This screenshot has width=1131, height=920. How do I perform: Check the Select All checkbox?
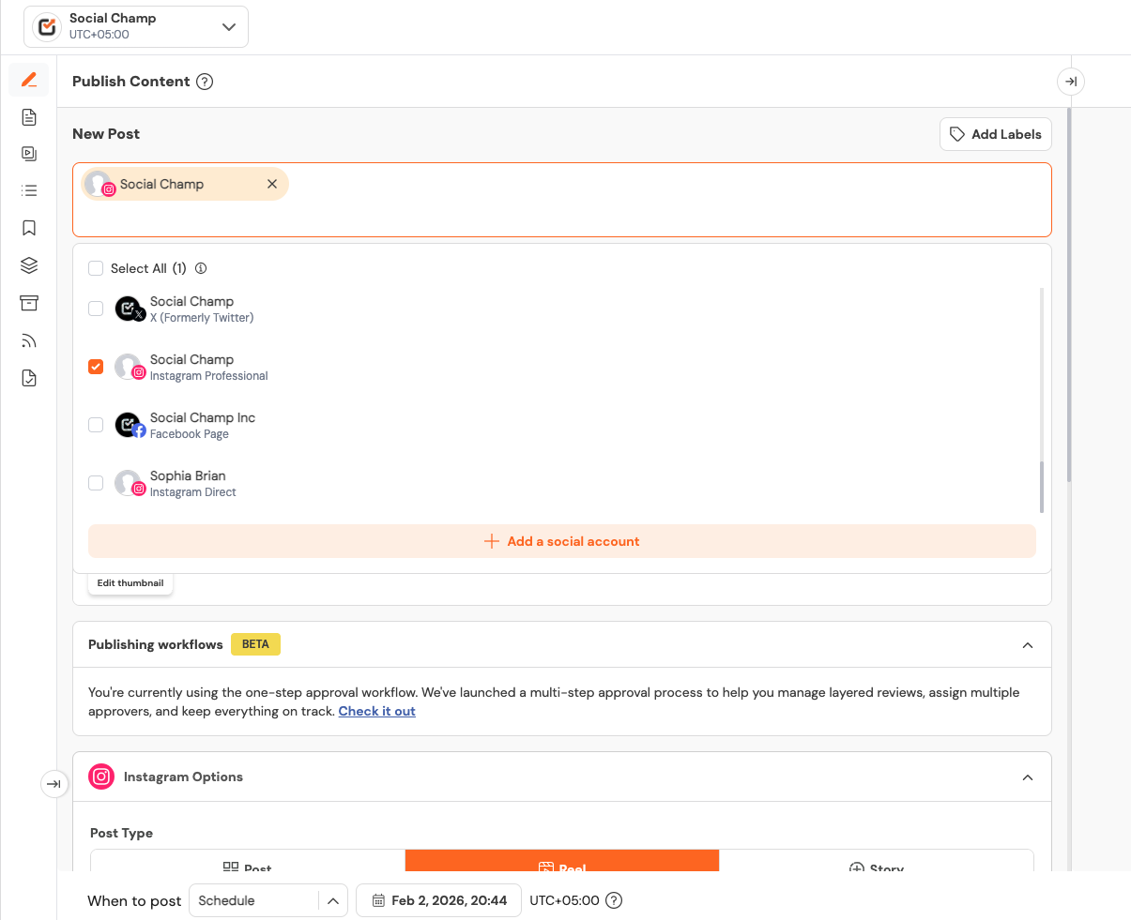click(96, 268)
